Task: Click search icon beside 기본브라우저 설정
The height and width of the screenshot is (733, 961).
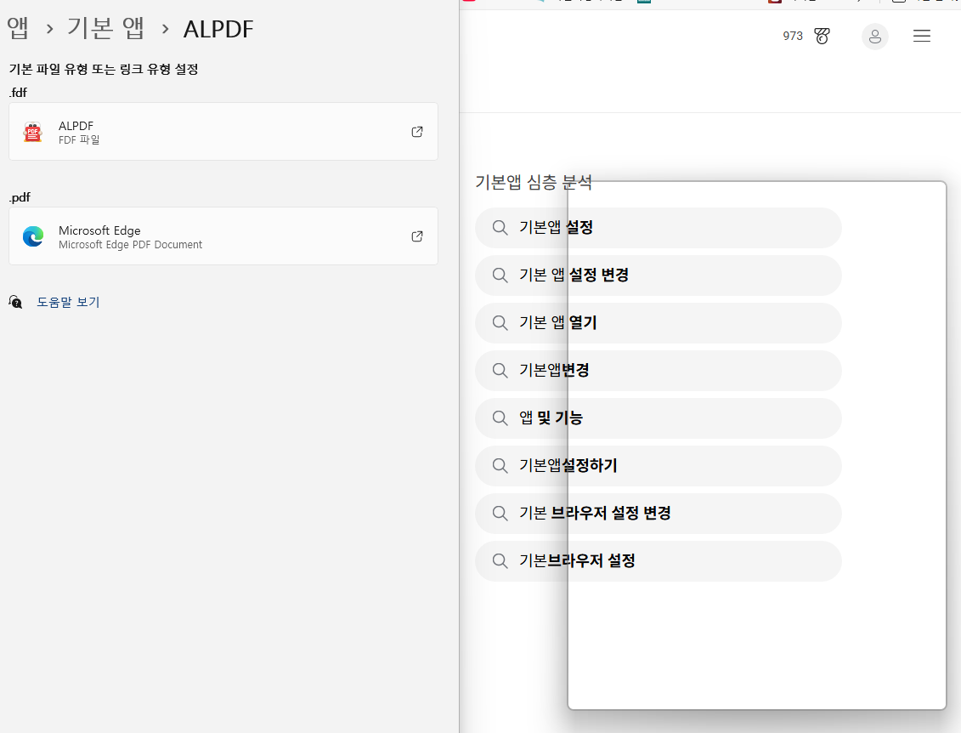Action: pos(500,561)
